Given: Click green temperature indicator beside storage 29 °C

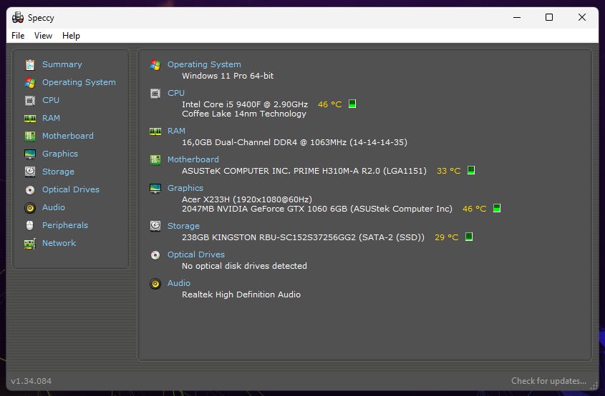Looking at the screenshot, I should (469, 237).
